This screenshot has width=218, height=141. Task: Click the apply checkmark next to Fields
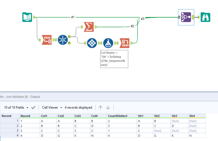[x=33, y=108]
